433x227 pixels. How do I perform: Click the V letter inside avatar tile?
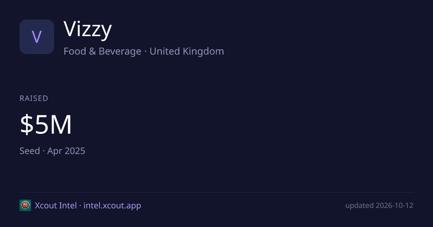[x=37, y=37]
